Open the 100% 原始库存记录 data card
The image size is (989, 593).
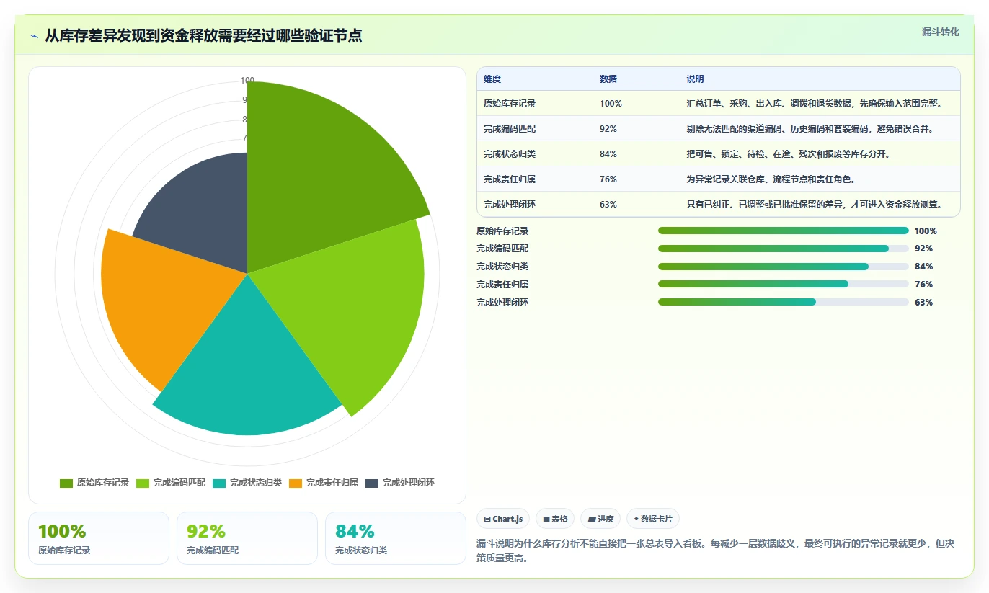point(99,538)
